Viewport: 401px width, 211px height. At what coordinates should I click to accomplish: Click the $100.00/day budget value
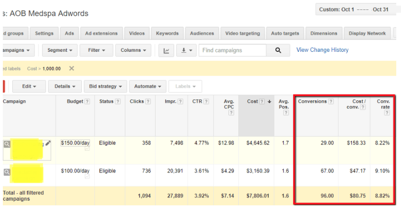pos(75,171)
